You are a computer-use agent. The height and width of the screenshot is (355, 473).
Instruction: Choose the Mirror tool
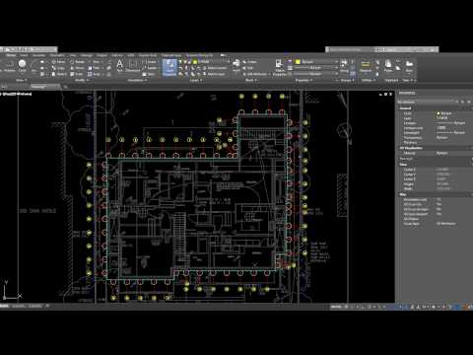(x=78, y=68)
